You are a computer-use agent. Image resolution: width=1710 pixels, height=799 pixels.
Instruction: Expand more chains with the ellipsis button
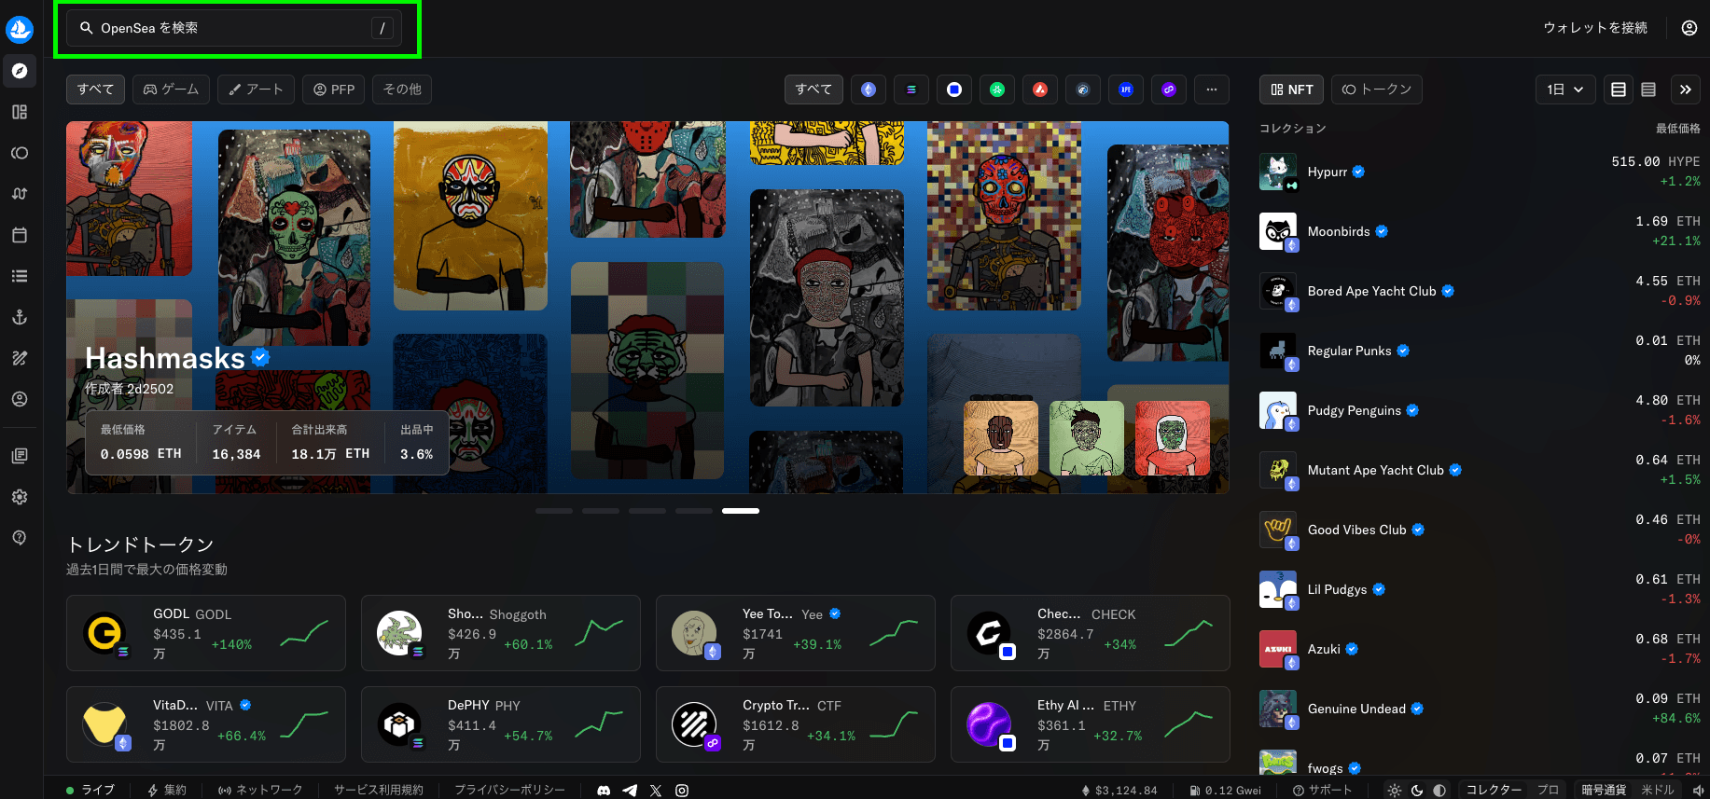(x=1211, y=90)
